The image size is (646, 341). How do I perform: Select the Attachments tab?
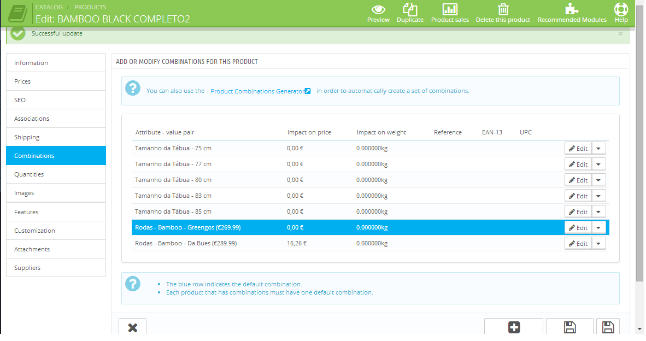tap(56, 249)
